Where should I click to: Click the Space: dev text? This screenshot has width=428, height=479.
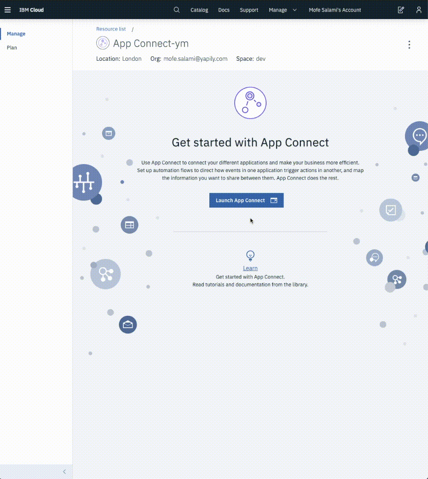click(x=251, y=59)
